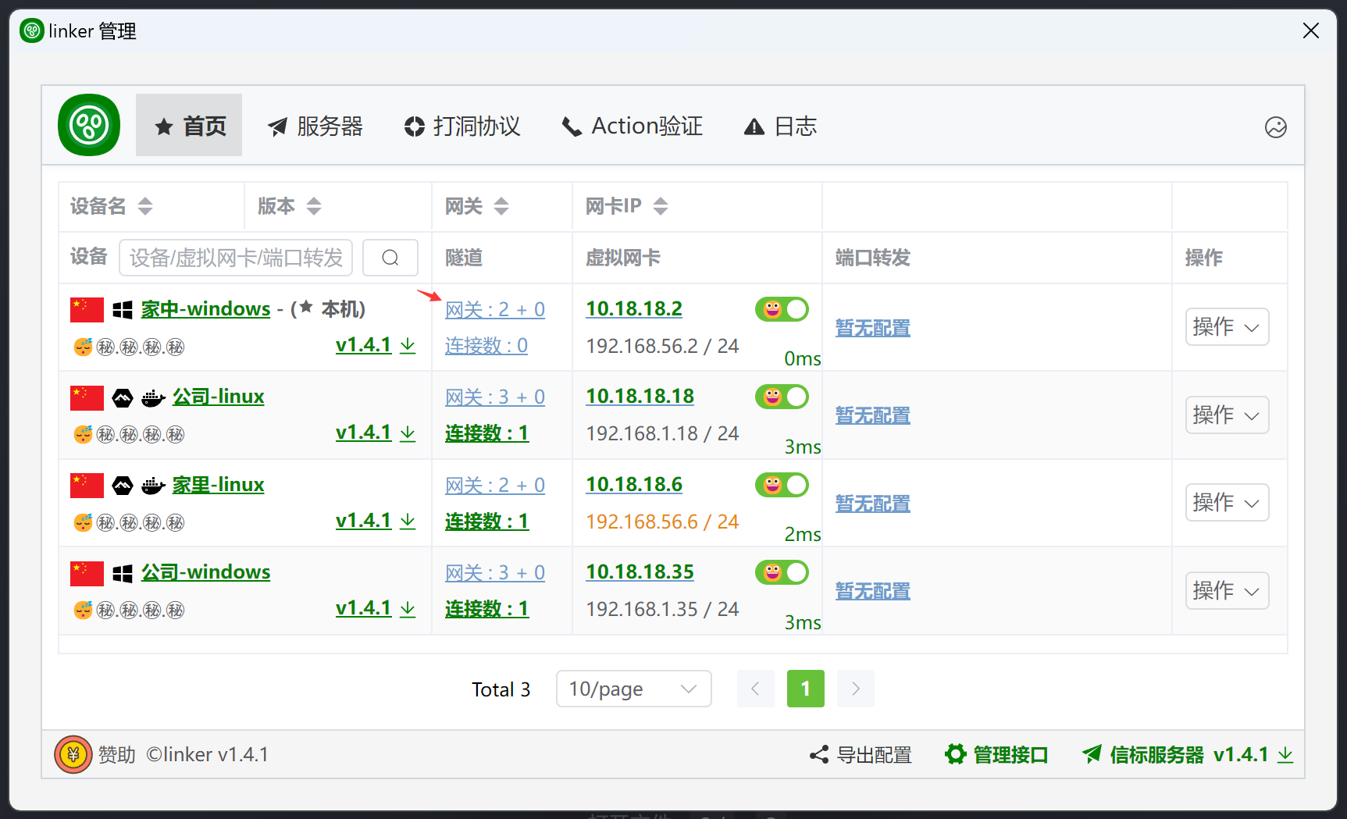Screen dimensions: 1347x819
Task: Click the hidden IP emoji for 家中-windows
Action: pyautogui.click(x=83, y=347)
